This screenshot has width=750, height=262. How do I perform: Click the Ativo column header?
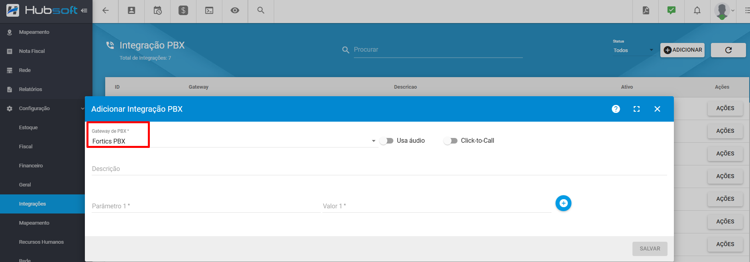[x=627, y=87]
